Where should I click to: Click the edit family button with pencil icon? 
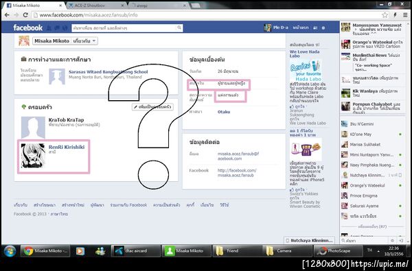coord(152,107)
